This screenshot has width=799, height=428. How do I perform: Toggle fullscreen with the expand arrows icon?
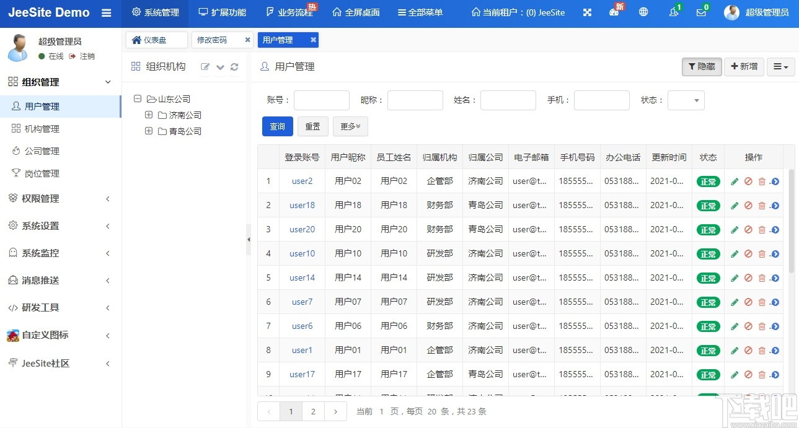coord(586,12)
